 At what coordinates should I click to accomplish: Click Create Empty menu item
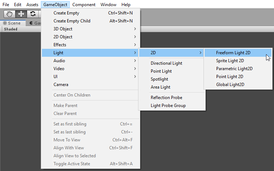click(66, 13)
